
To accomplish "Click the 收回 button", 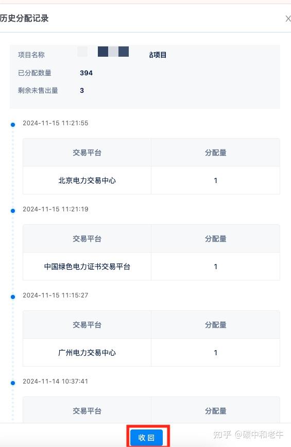I will coord(147,437).
